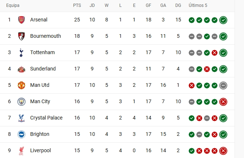This screenshot has height=158, width=244.
Task: Open the Arsenal team name link
Action: tap(39, 20)
